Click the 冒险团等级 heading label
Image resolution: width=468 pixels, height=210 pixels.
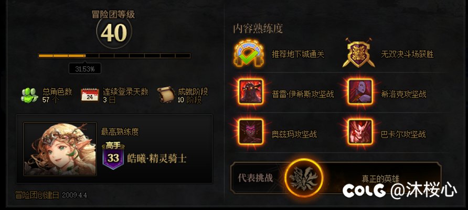coord(113,14)
